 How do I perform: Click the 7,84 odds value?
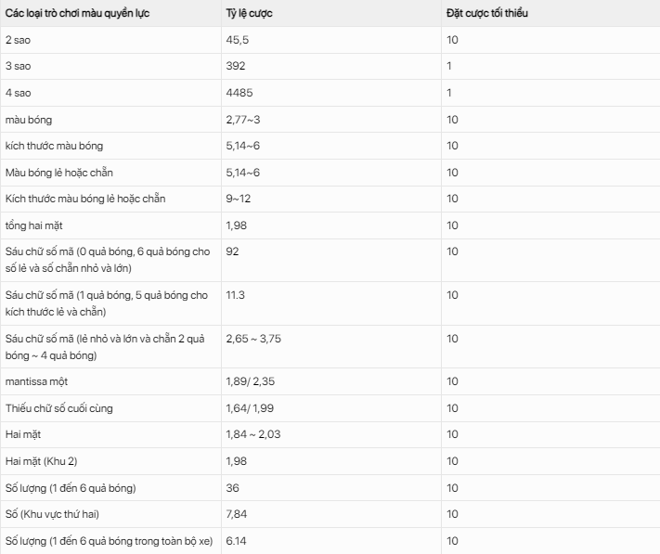[236, 514]
